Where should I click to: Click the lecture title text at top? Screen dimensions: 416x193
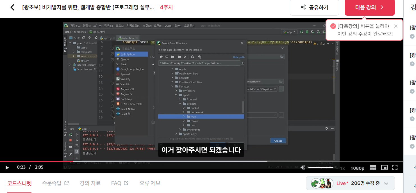pyautogui.click(x=88, y=7)
